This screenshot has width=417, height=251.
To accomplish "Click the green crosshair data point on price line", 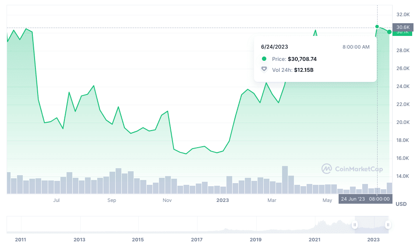I will tap(377, 27).
